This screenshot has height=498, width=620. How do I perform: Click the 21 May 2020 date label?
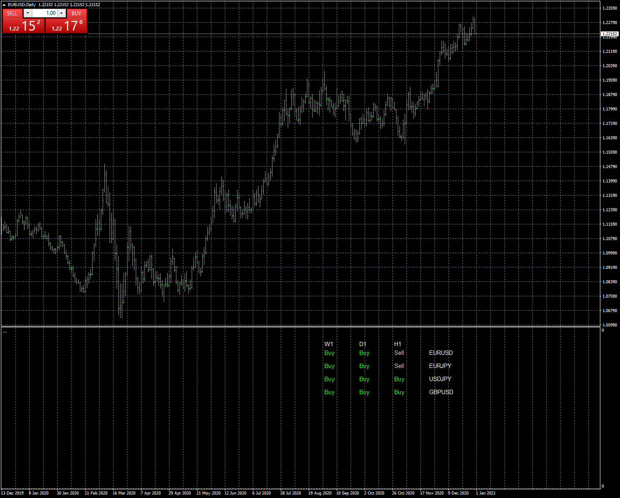coord(208,493)
